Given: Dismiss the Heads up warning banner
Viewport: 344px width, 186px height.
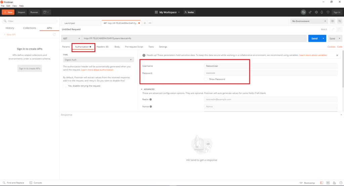Looking at the screenshot, I should click(337, 55).
